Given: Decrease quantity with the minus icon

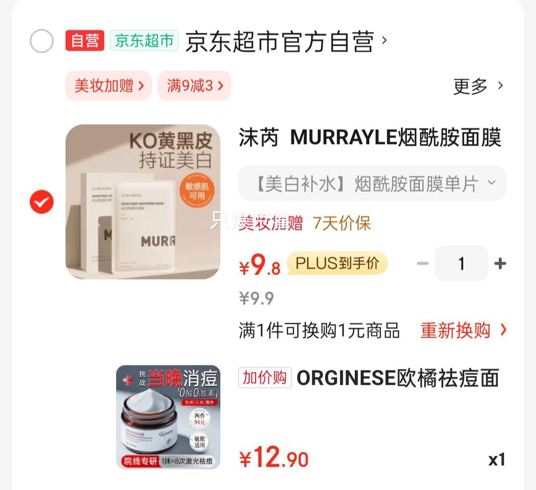Looking at the screenshot, I should [423, 263].
